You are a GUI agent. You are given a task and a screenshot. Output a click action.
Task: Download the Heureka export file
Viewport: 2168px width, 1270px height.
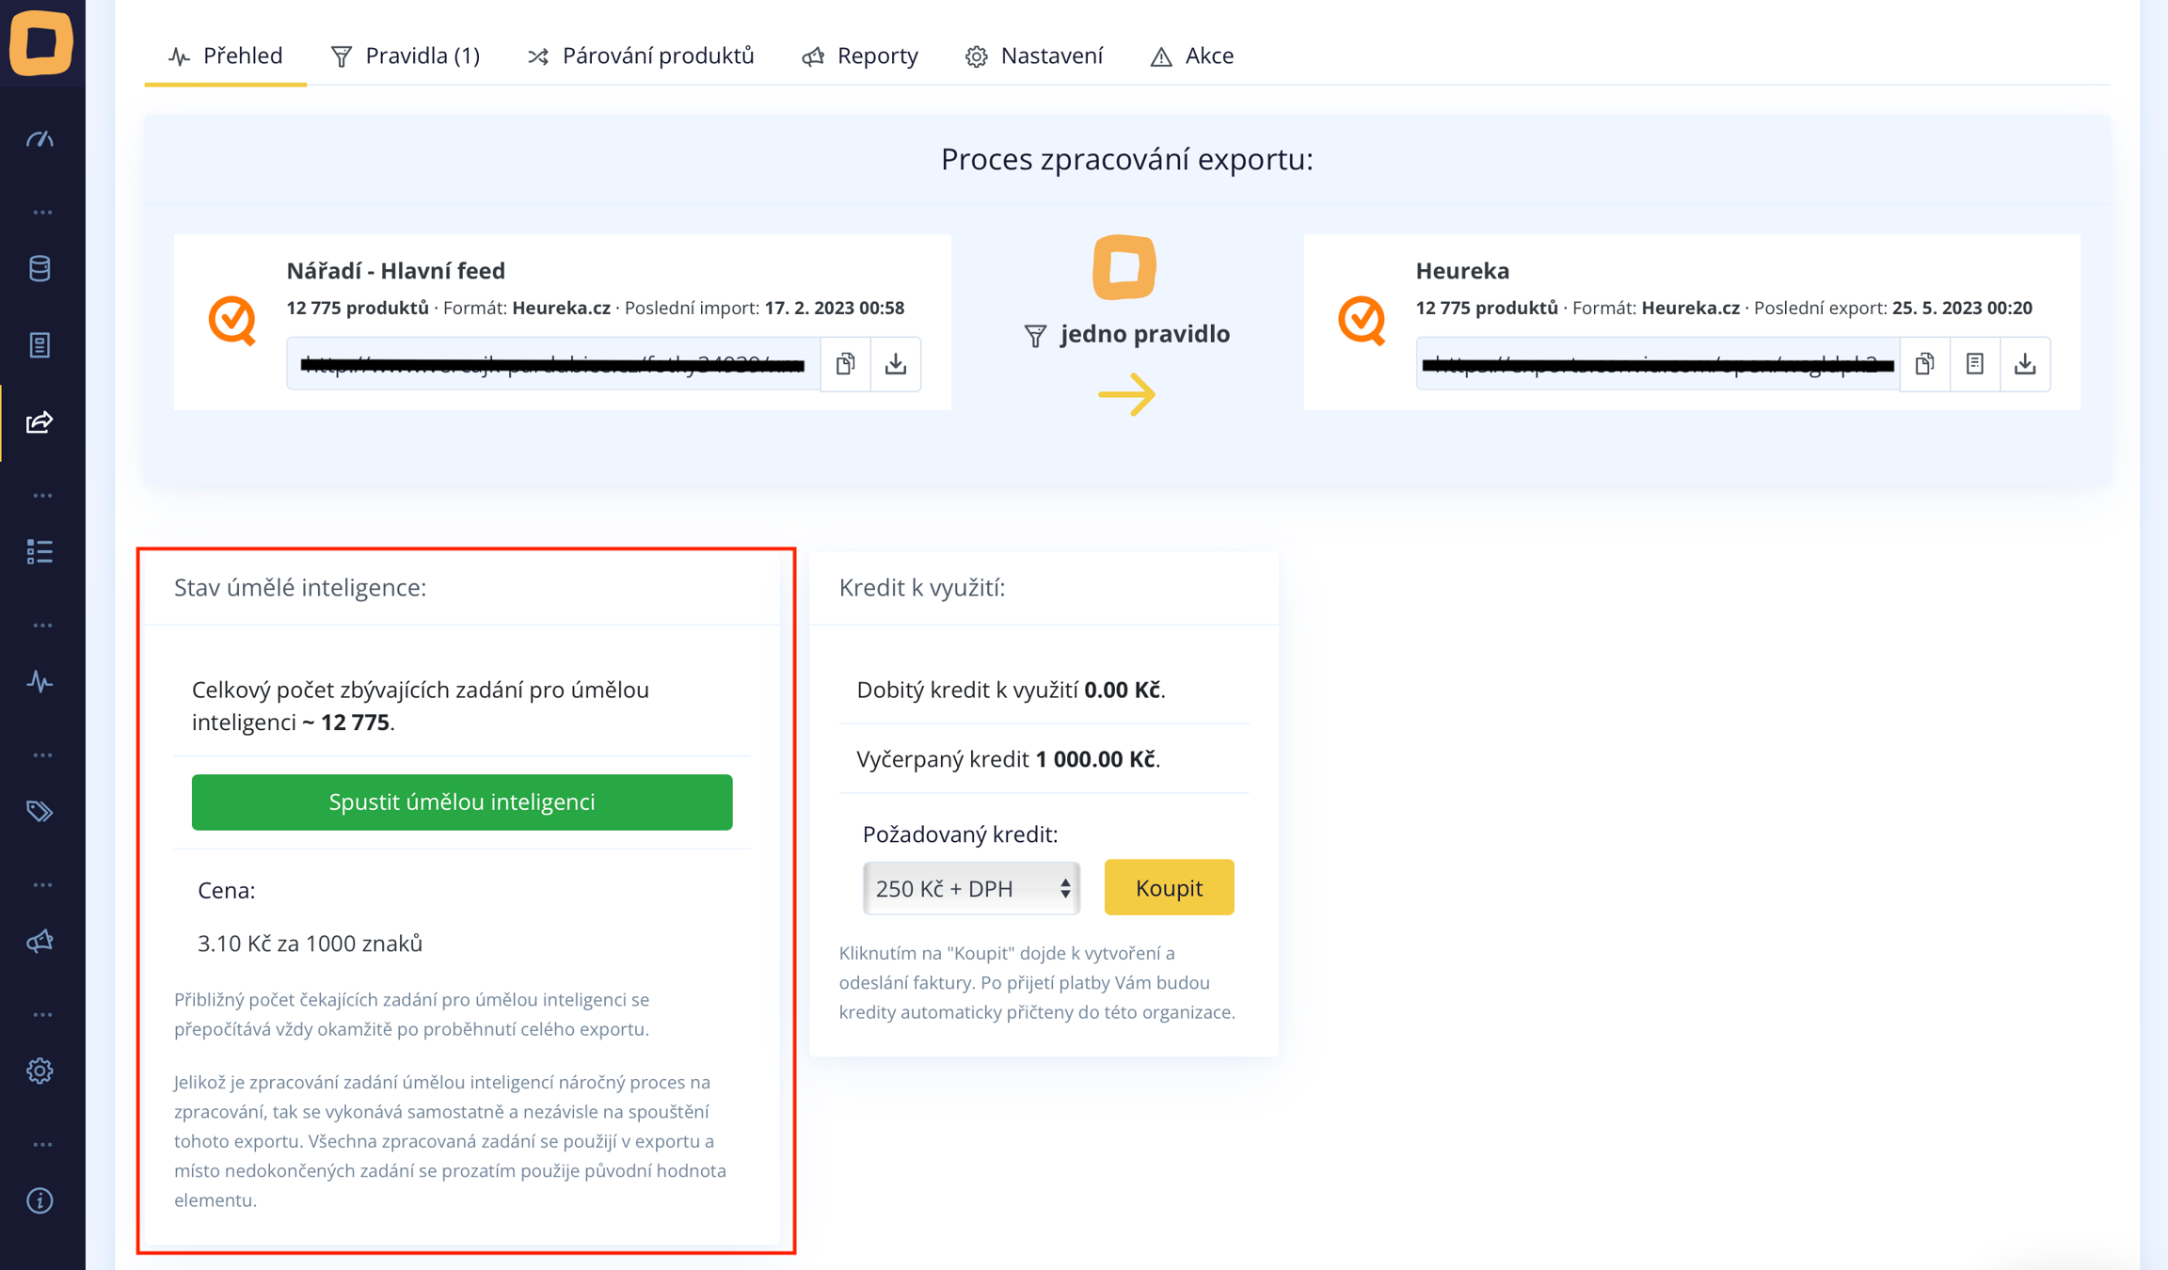click(2024, 364)
